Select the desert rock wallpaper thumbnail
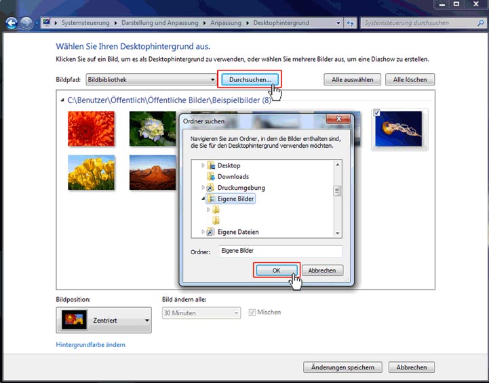The width and height of the screenshot is (489, 383). [x=153, y=172]
